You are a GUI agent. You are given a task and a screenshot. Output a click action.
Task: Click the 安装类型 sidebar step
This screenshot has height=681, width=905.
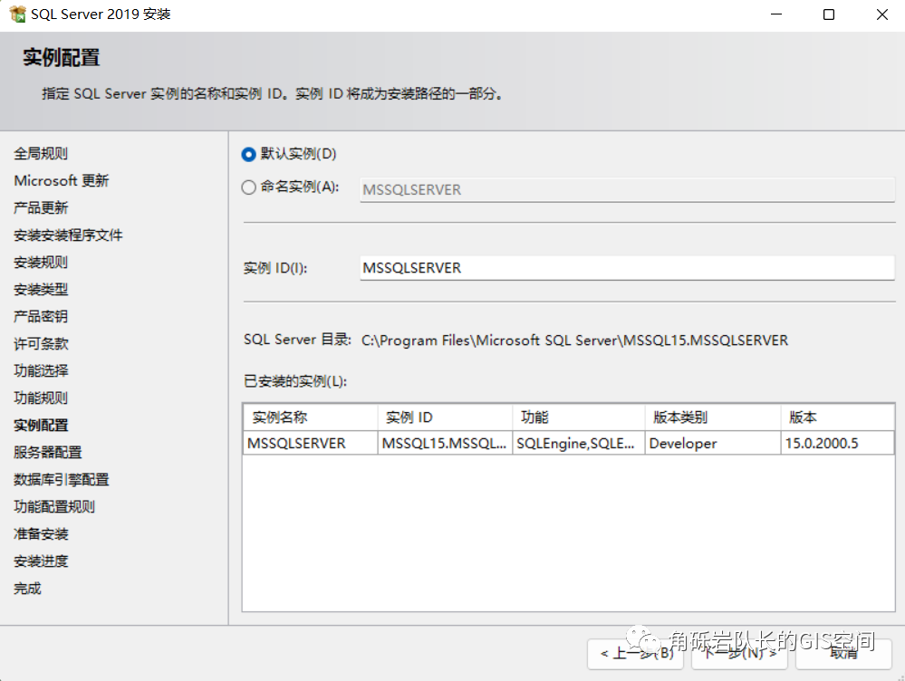click(x=40, y=288)
